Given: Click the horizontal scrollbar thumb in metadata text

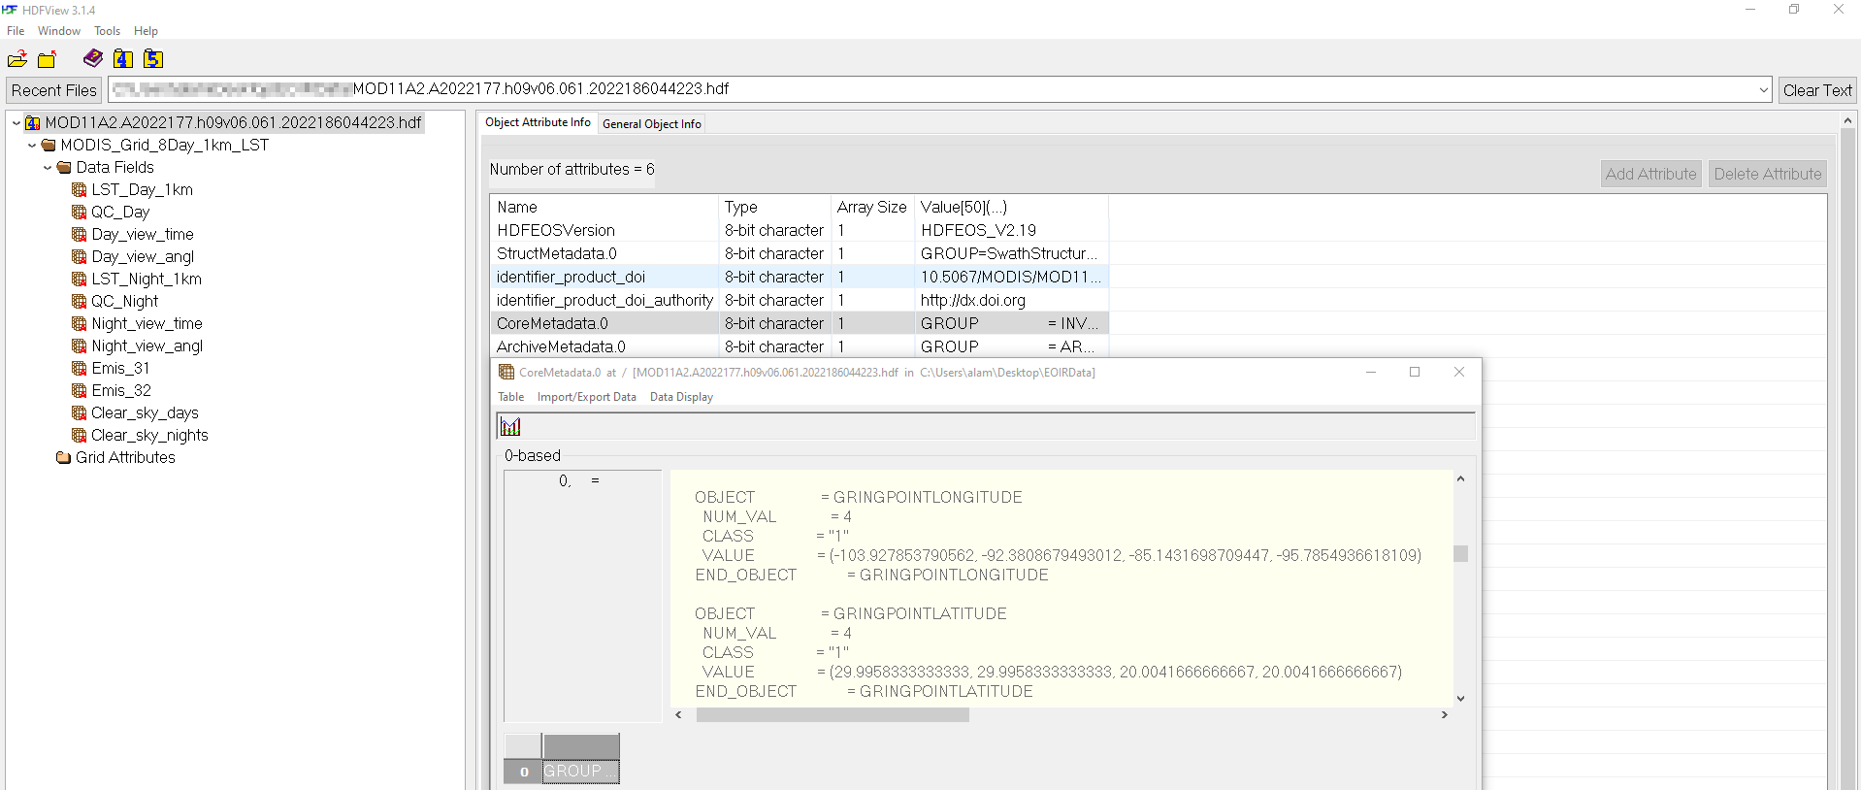Looking at the screenshot, I should [x=833, y=715].
